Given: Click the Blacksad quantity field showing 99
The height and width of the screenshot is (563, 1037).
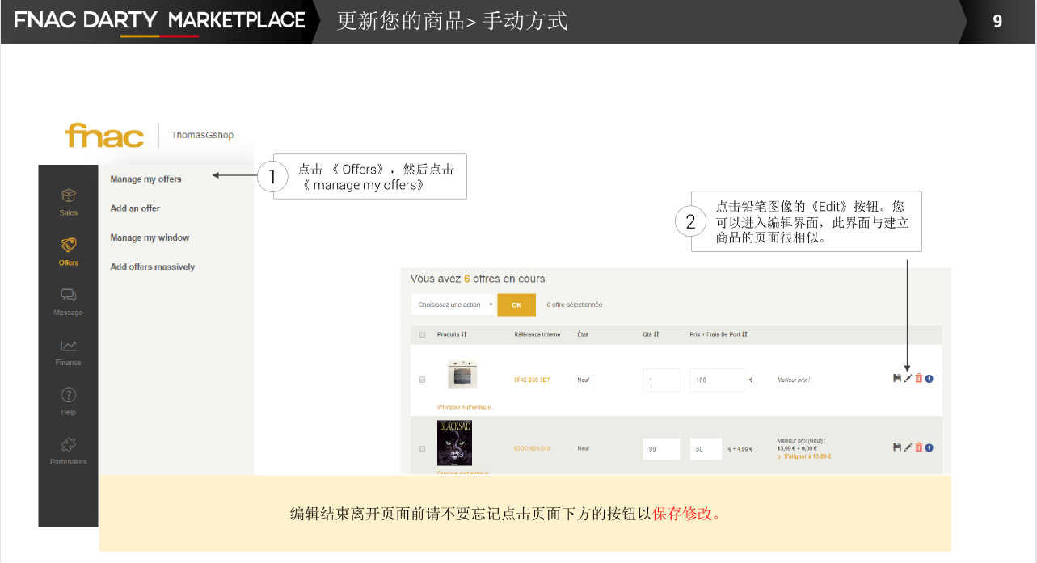Looking at the screenshot, I should [661, 448].
